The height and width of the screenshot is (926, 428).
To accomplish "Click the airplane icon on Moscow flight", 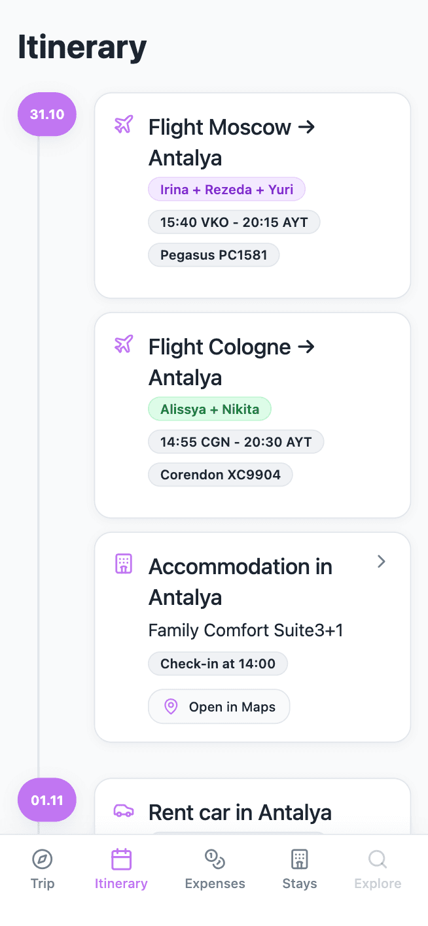I will (x=124, y=124).
